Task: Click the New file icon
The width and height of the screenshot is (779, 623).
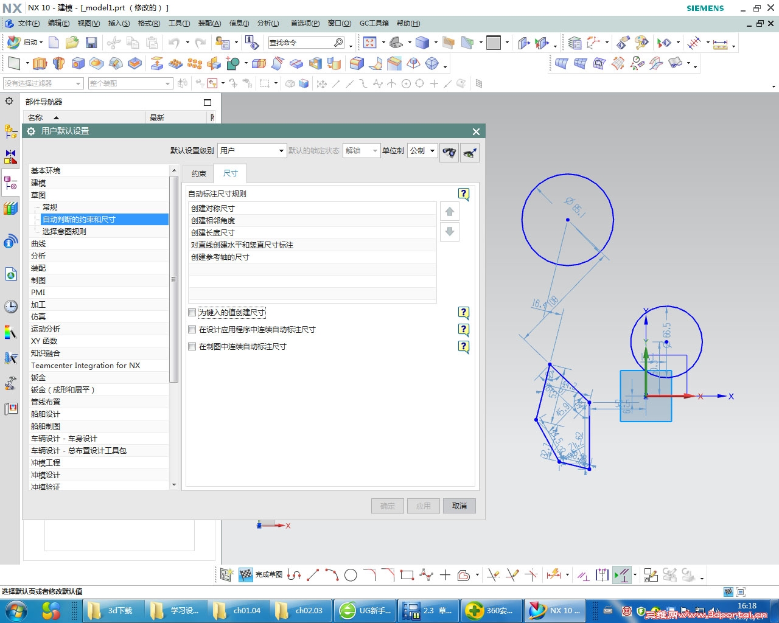Action: point(54,43)
